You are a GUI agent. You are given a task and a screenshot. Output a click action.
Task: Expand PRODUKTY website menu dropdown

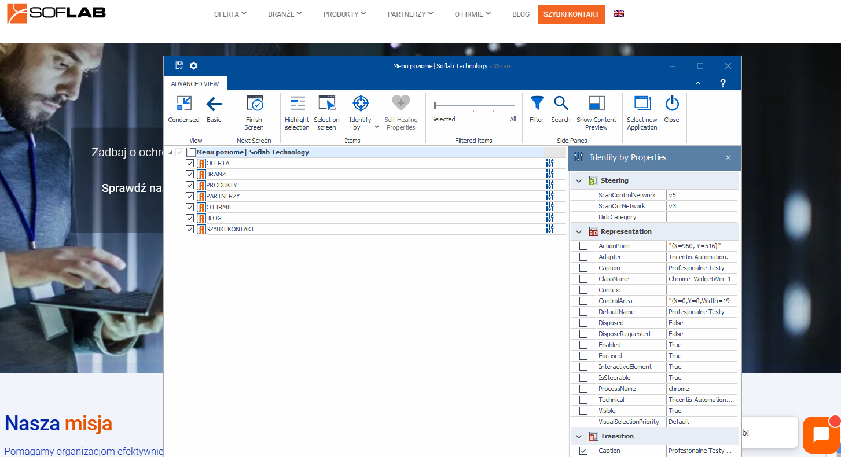pyautogui.click(x=345, y=14)
